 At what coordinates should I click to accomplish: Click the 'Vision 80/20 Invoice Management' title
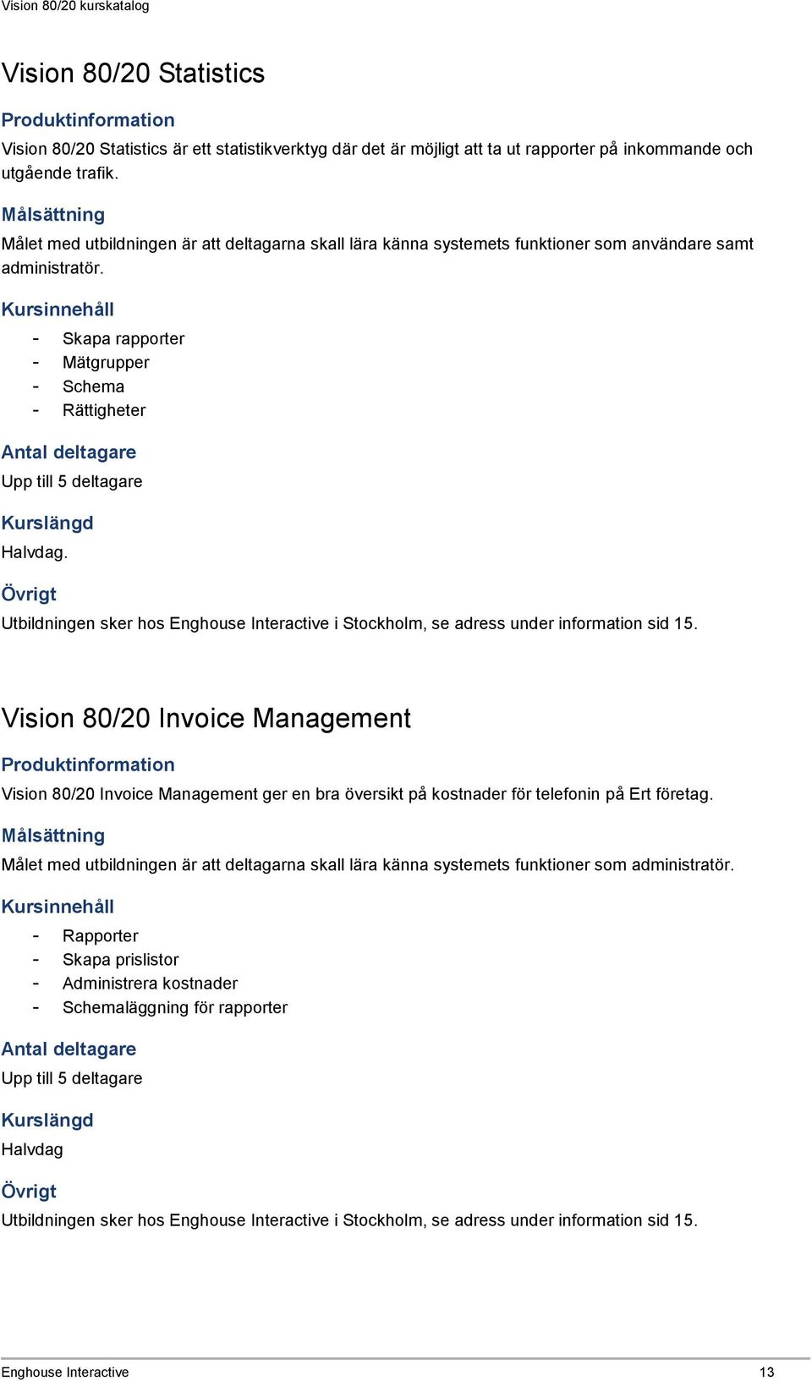pyautogui.click(x=206, y=719)
